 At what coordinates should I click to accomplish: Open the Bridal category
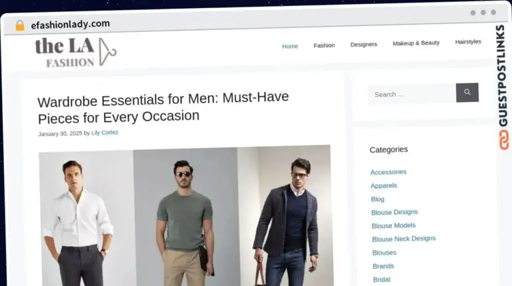[x=381, y=279]
